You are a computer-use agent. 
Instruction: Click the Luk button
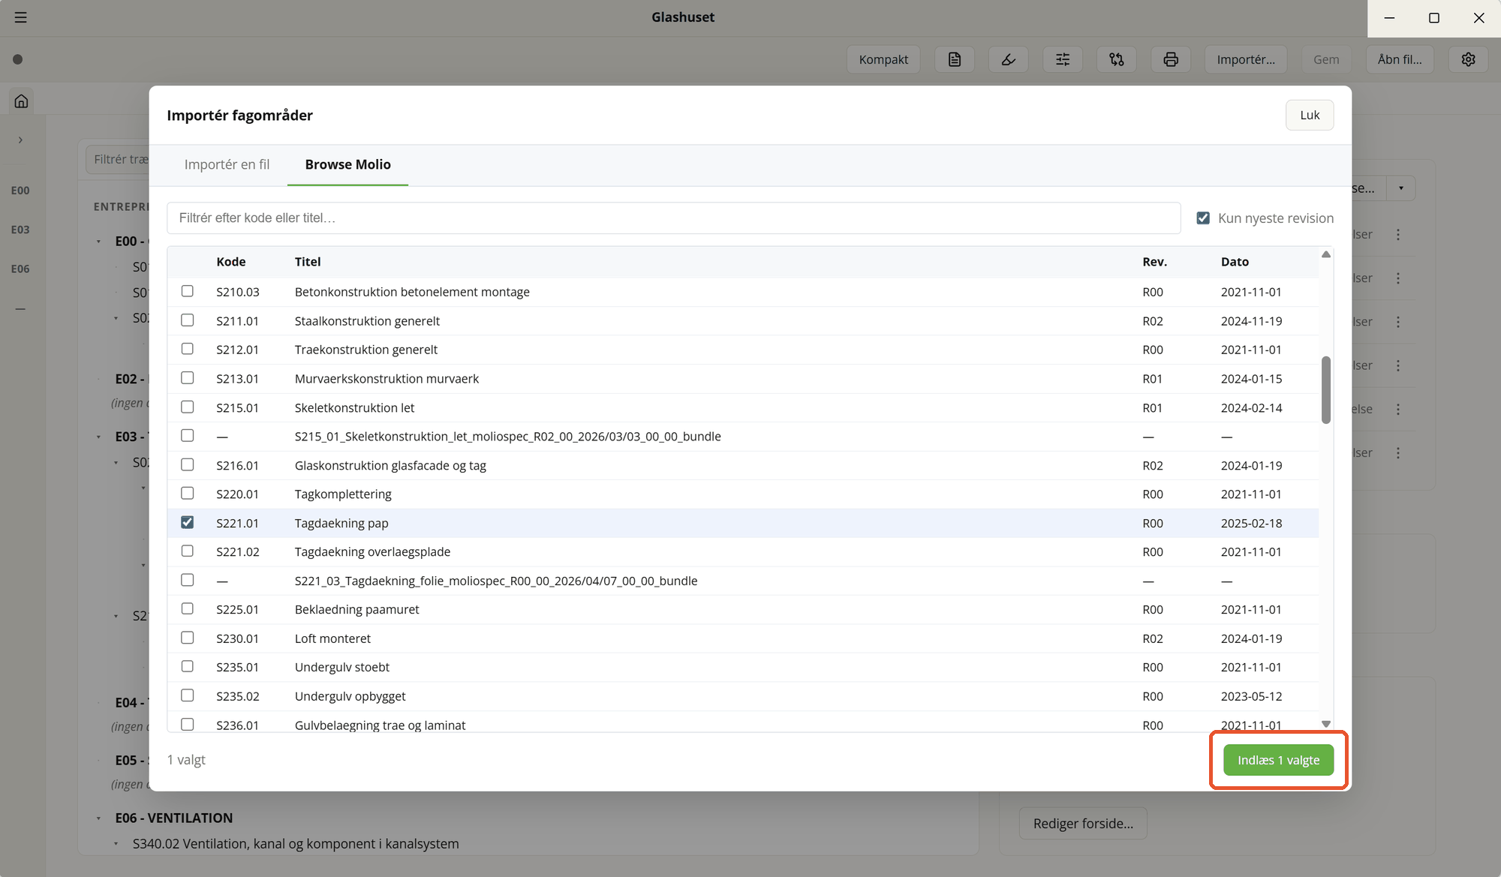pyautogui.click(x=1310, y=115)
